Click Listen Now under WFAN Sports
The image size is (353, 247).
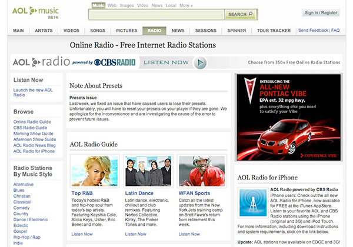(x=189, y=234)
